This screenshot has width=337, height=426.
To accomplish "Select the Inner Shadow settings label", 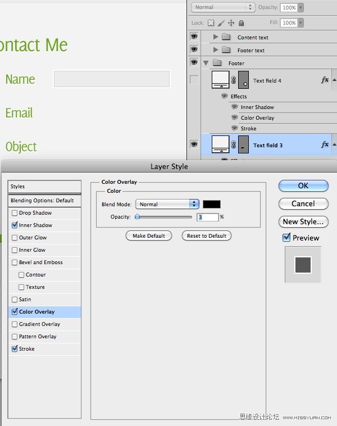I will [x=35, y=225].
